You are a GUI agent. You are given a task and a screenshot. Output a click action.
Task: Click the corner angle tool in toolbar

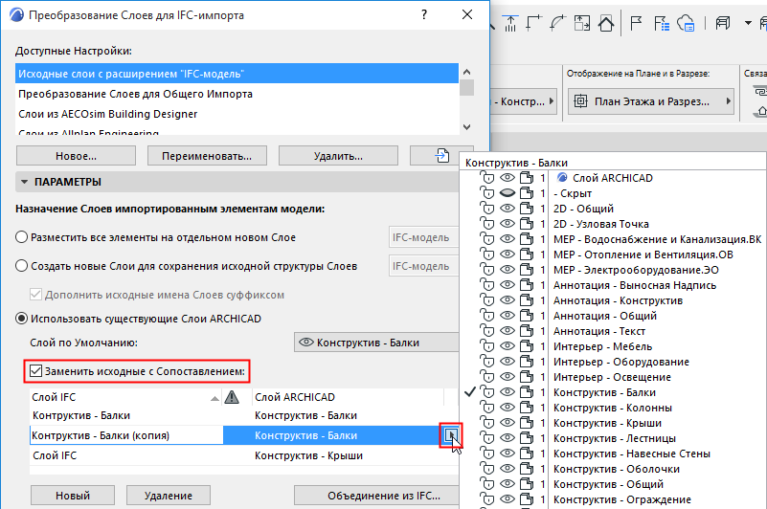coord(533,23)
